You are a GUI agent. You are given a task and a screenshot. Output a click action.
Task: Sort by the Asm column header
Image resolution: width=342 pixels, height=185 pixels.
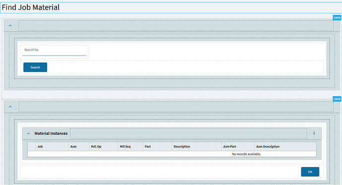[79, 147]
